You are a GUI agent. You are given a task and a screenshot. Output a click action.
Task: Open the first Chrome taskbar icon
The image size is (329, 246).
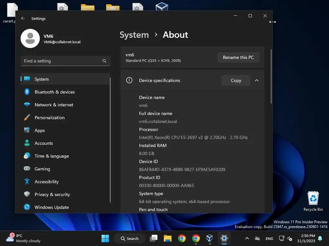click(182, 238)
